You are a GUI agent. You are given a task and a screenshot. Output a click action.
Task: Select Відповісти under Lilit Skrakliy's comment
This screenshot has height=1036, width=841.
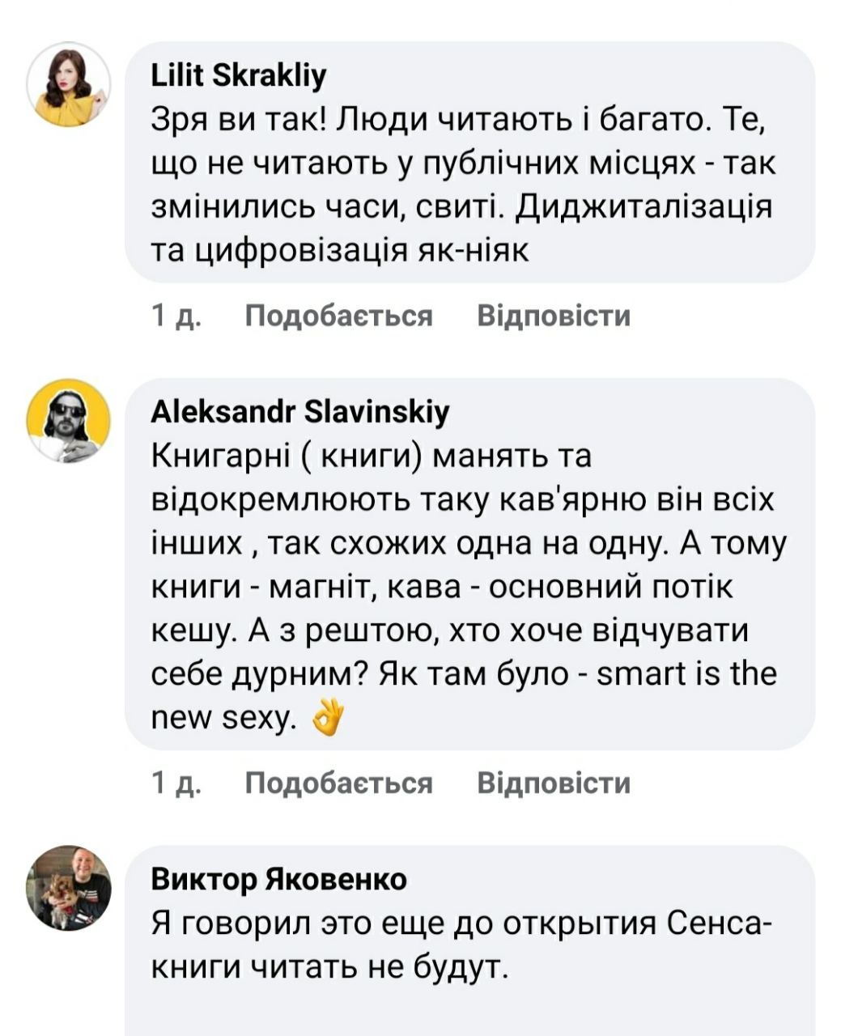coord(558,316)
